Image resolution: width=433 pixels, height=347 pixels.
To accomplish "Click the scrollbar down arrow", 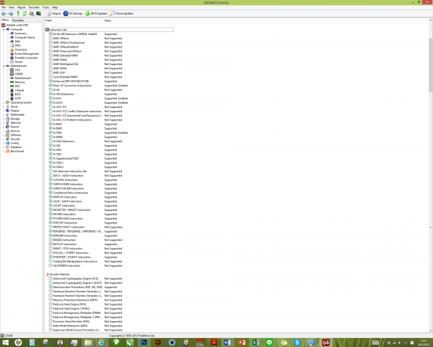I will pyautogui.click(x=431, y=331).
